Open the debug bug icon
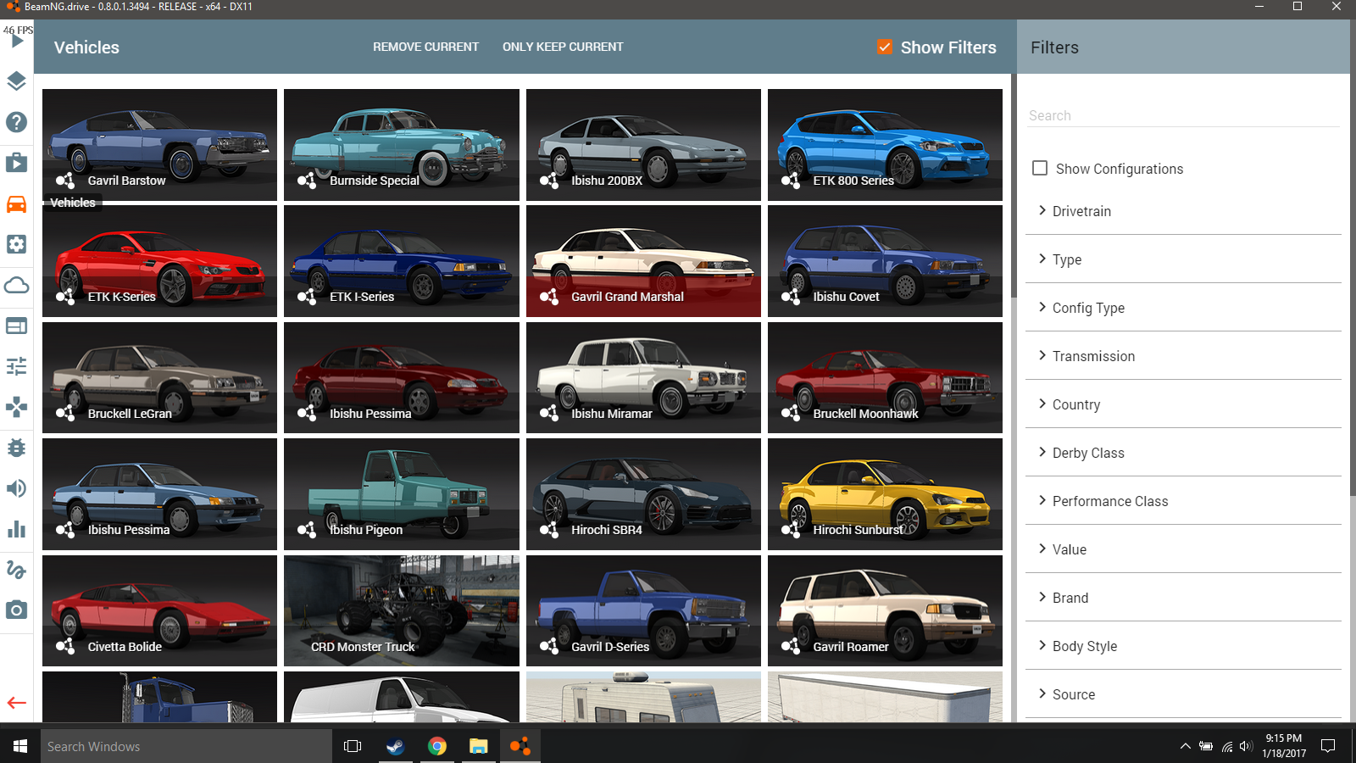This screenshot has height=763, width=1356. pyautogui.click(x=17, y=448)
